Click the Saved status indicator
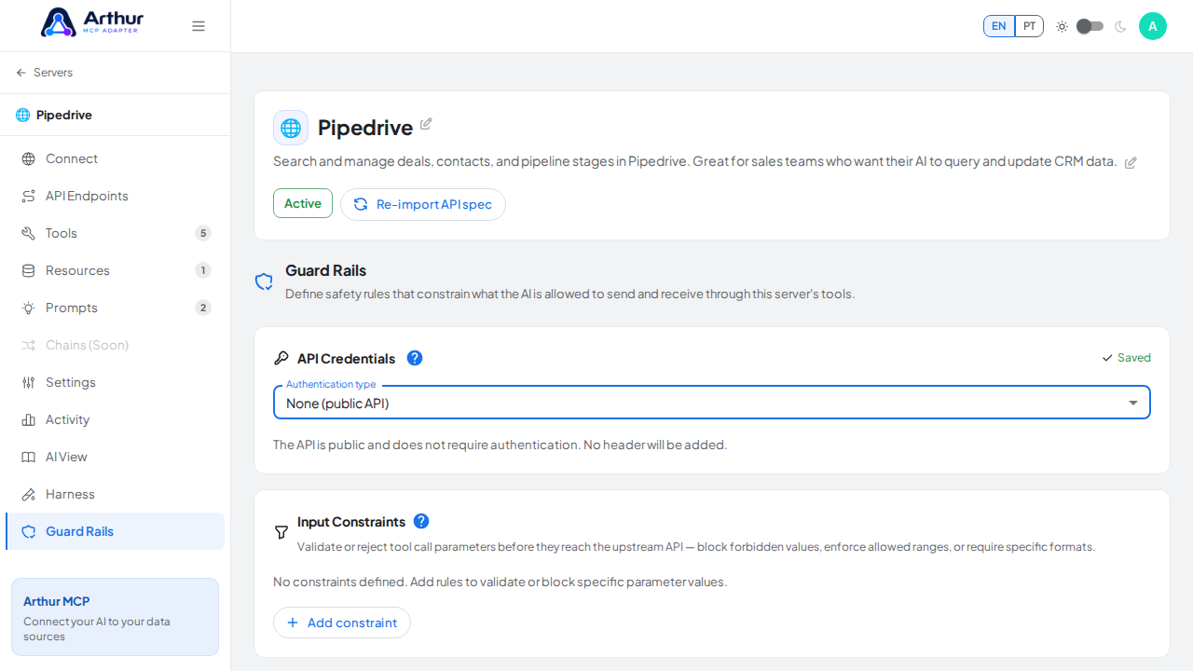Image resolution: width=1193 pixels, height=671 pixels. tap(1126, 358)
